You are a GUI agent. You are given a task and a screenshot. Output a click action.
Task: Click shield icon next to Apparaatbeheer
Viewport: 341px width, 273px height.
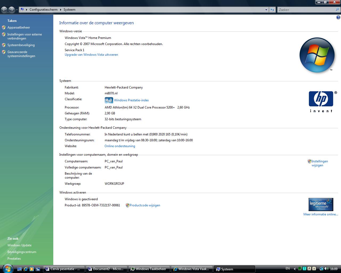pos(4,27)
